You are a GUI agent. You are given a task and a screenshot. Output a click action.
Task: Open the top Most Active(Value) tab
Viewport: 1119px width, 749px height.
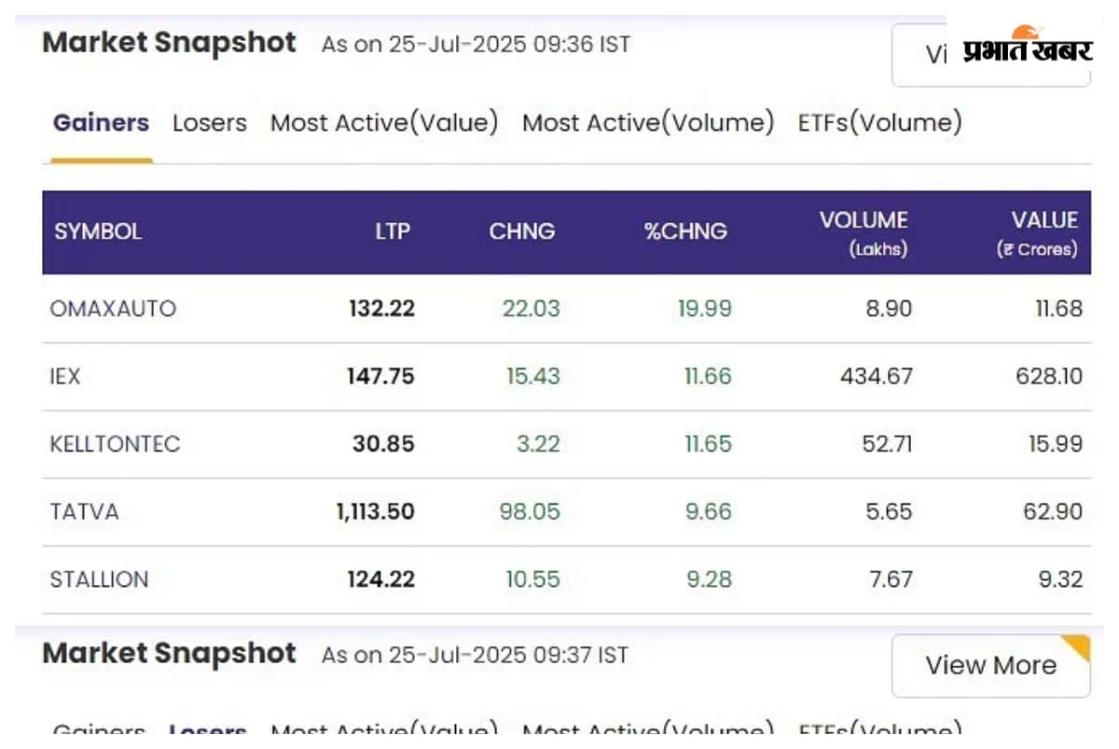[384, 123]
